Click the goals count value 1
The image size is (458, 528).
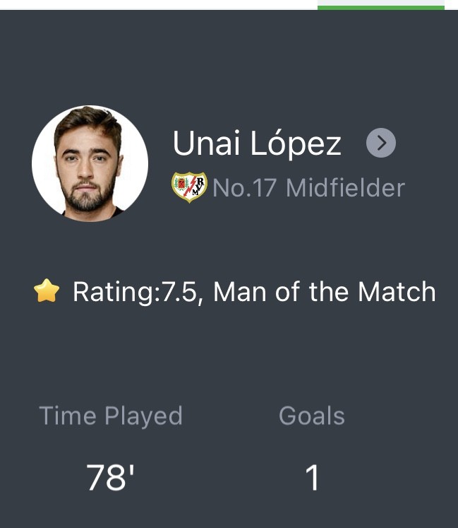point(312,478)
